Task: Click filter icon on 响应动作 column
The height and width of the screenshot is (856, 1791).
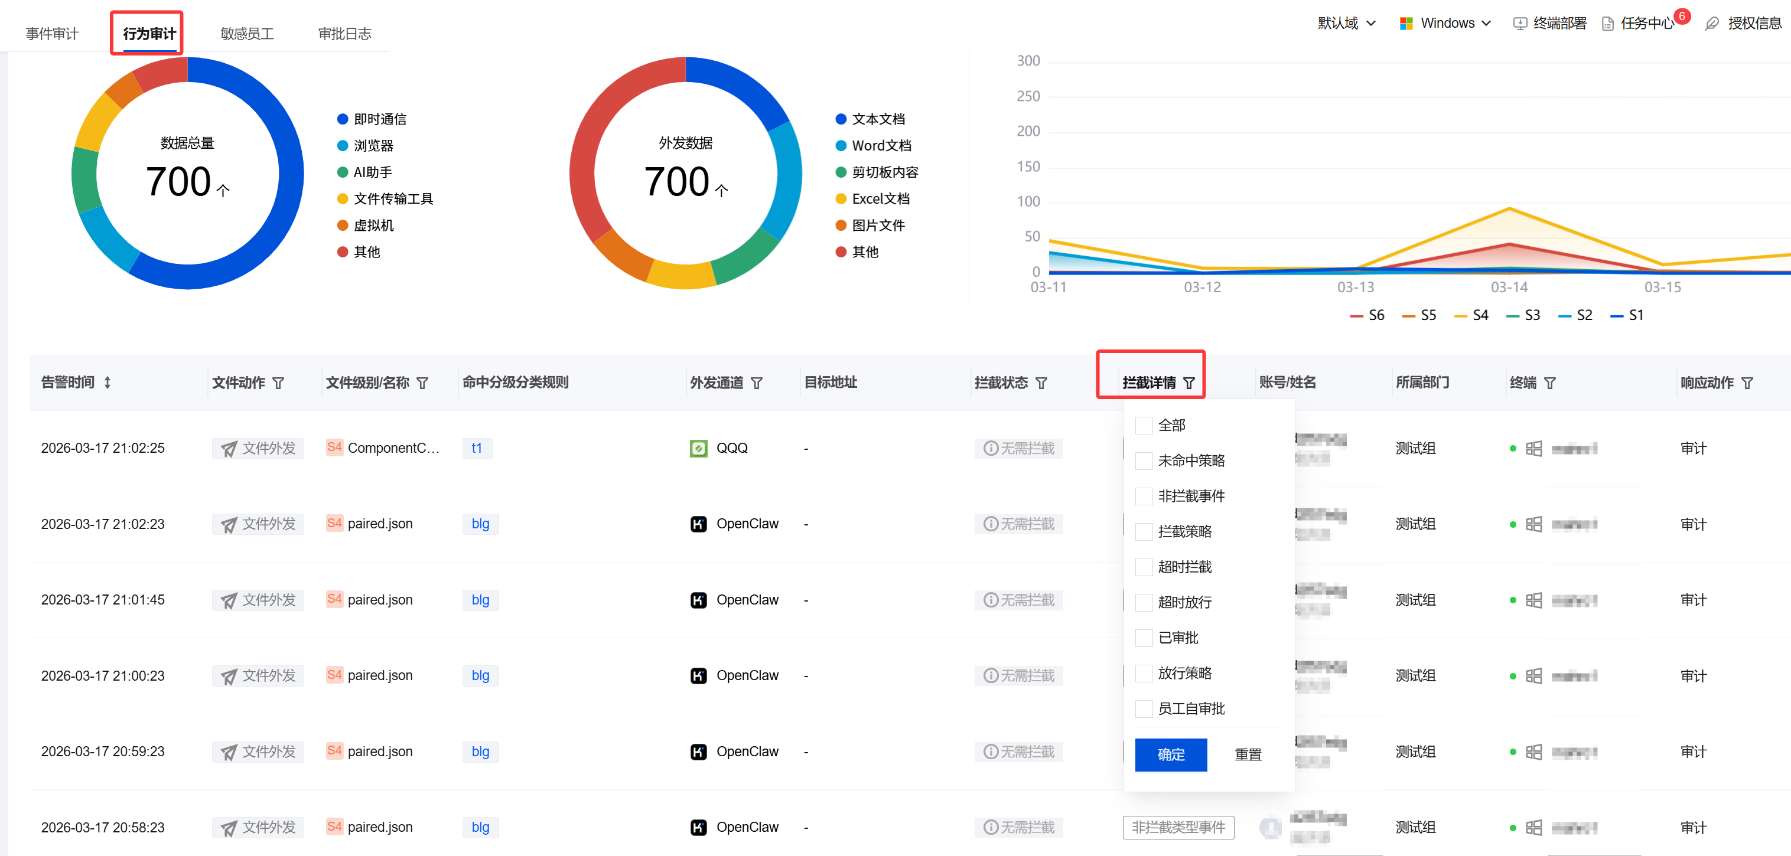Action: click(1747, 383)
